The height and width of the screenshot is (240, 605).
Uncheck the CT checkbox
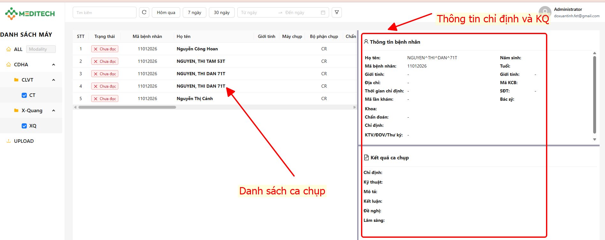click(x=24, y=95)
